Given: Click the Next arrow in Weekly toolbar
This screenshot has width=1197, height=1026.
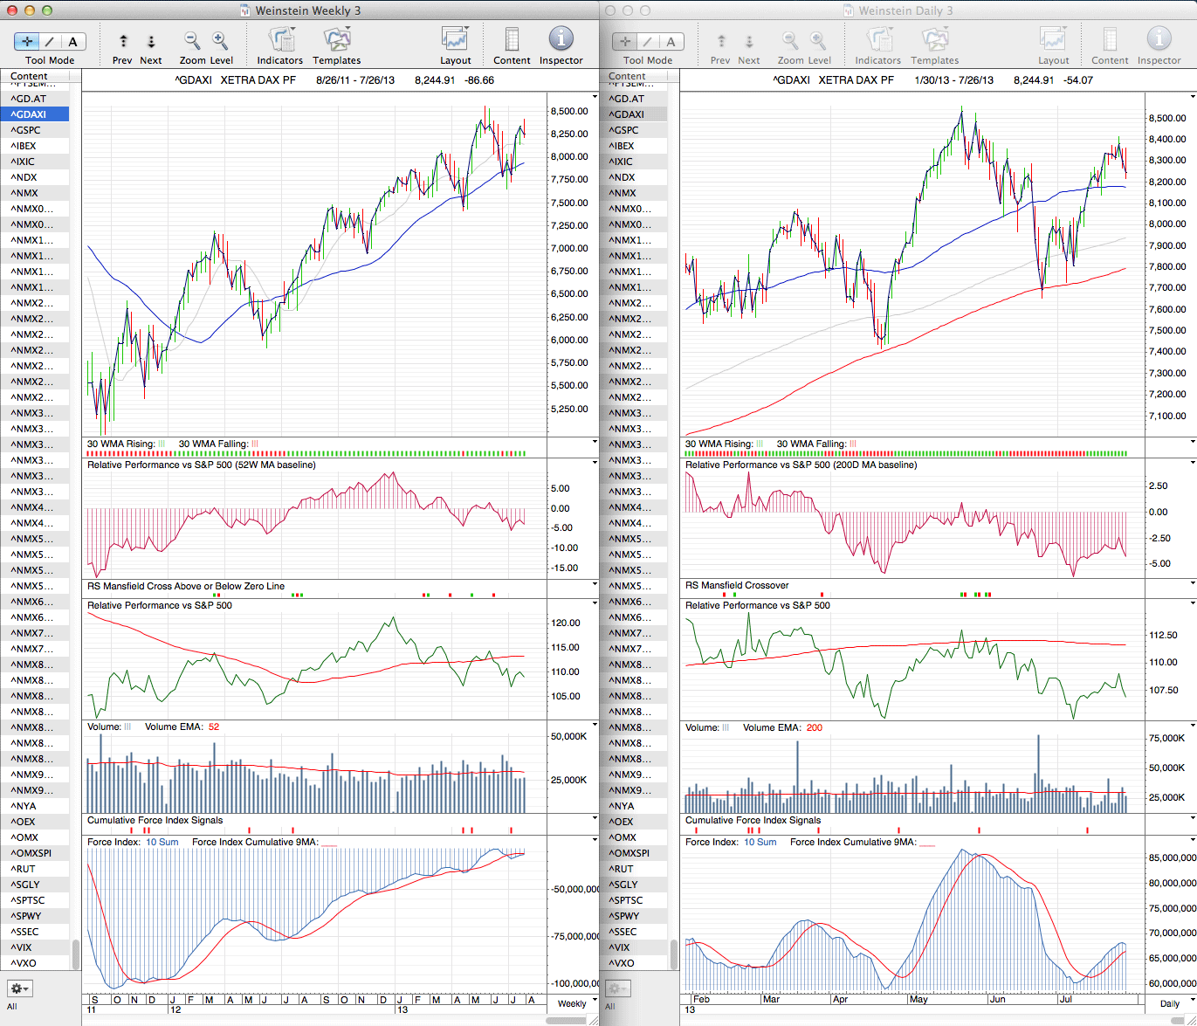Looking at the screenshot, I should pos(151,41).
